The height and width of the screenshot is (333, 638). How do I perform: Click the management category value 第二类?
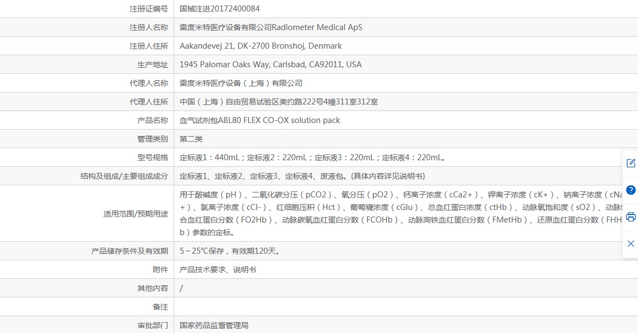191,139
